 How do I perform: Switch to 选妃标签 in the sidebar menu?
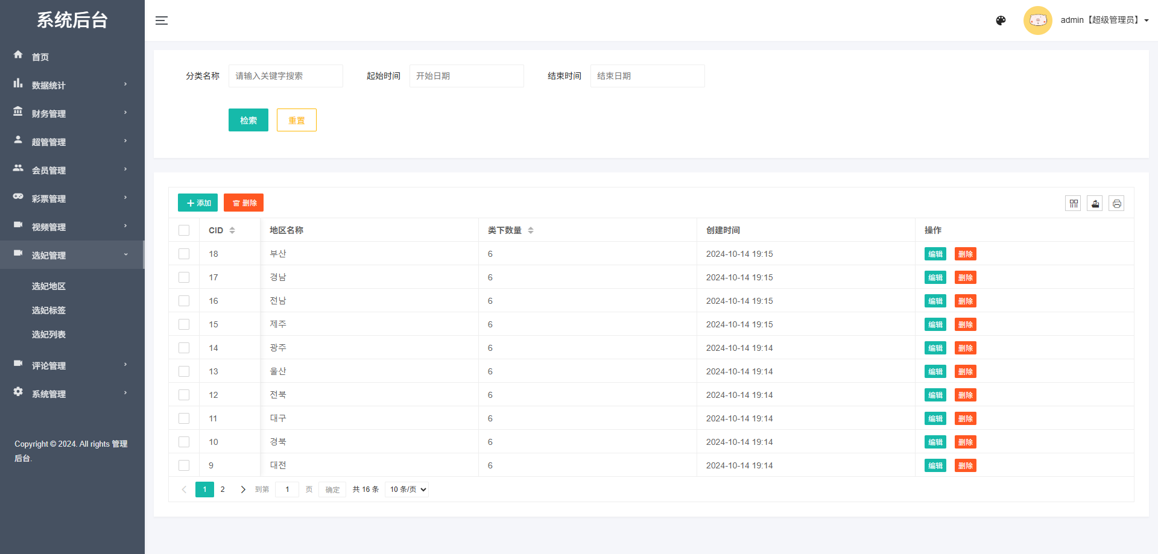48,310
